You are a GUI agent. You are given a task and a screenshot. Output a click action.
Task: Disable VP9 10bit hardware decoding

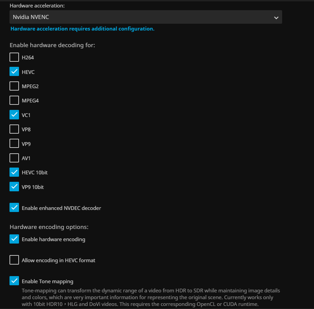click(x=14, y=187)
